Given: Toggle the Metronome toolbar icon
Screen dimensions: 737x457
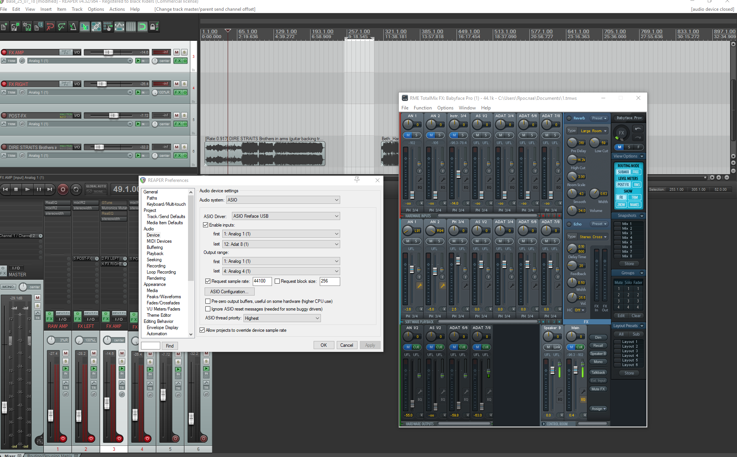Looking at the screenshot, I should (73, 27).
